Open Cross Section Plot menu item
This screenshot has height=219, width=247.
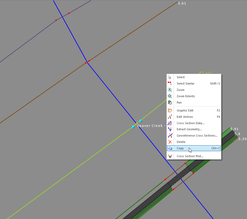pos(190,156)
